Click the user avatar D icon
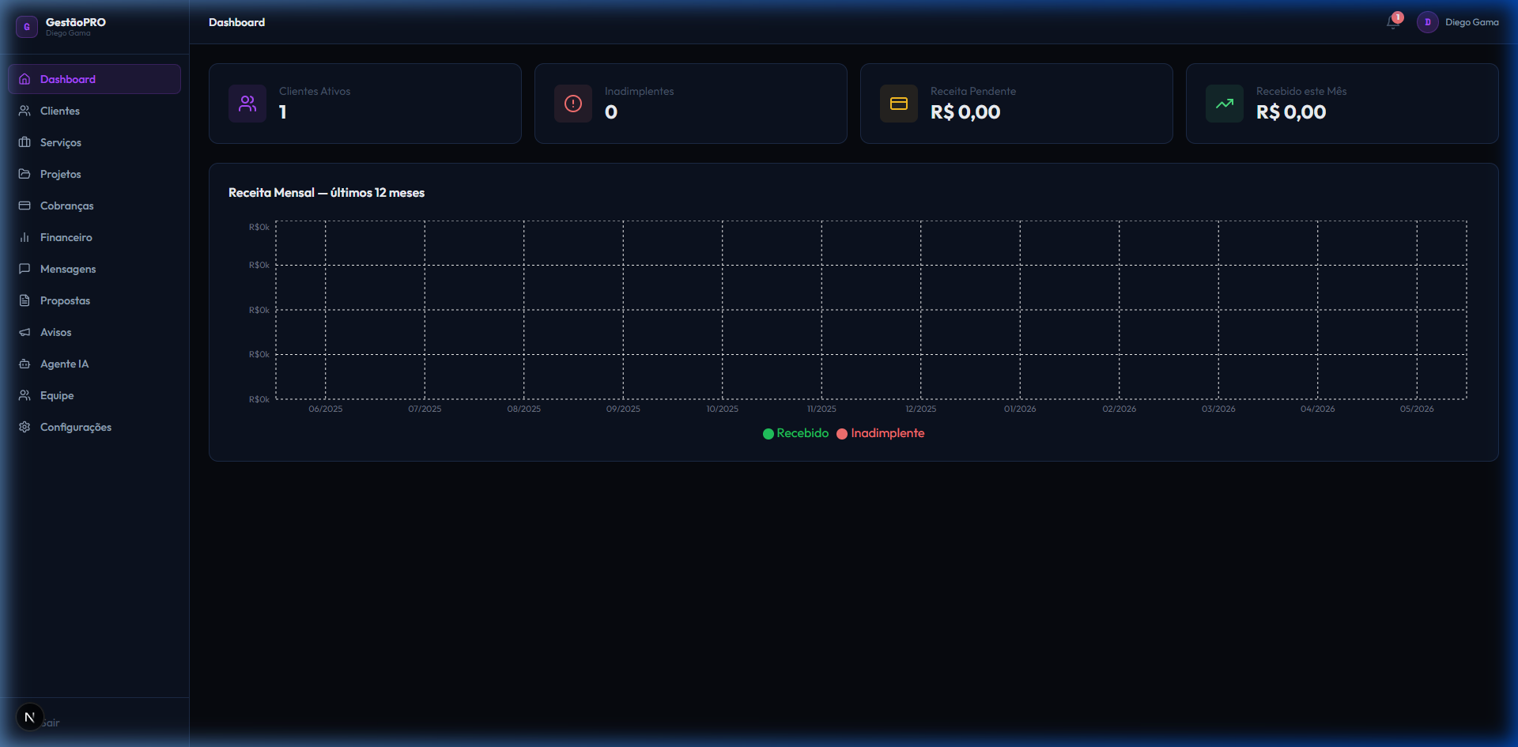 [x=1427, y=22]
